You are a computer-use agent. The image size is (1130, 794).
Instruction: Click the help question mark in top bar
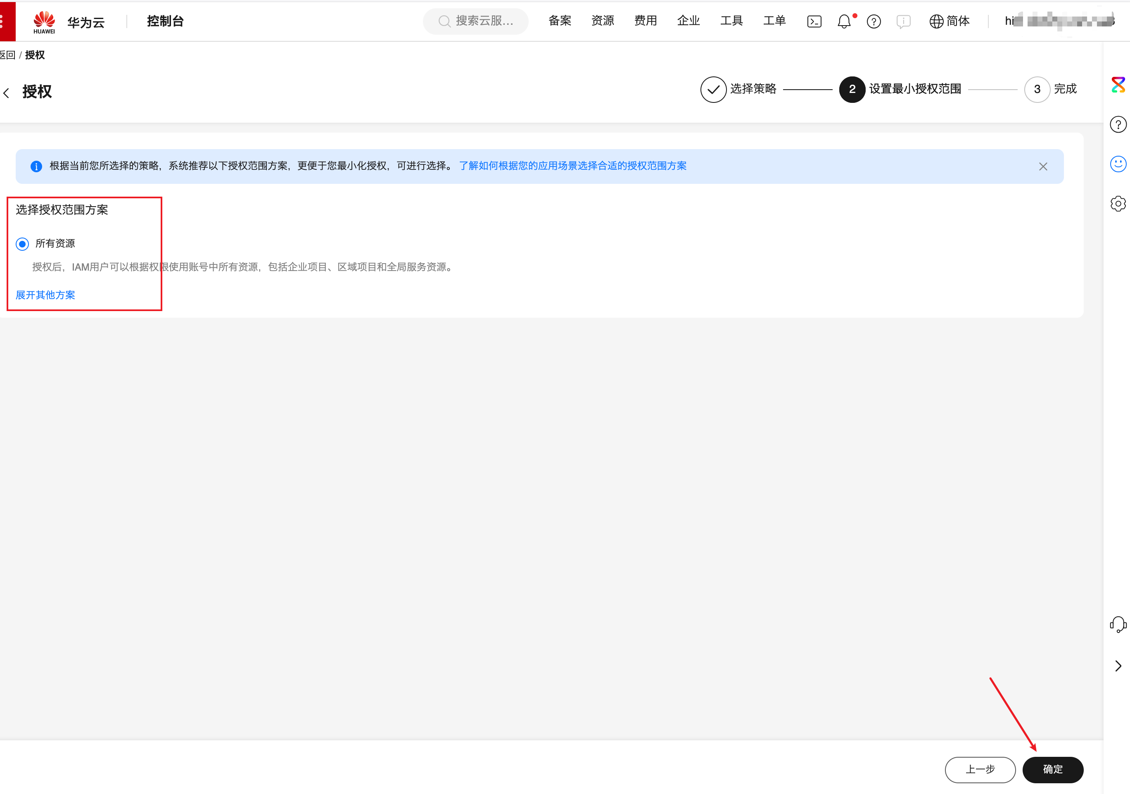click(874, 21)
